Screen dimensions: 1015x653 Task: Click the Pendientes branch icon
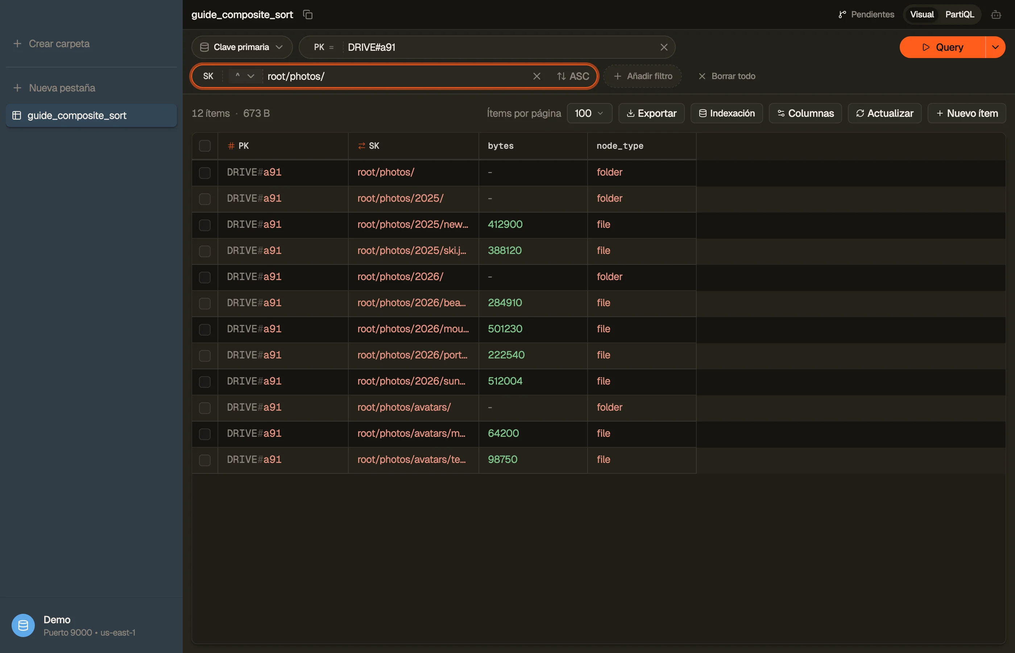[x=842, y=15]
